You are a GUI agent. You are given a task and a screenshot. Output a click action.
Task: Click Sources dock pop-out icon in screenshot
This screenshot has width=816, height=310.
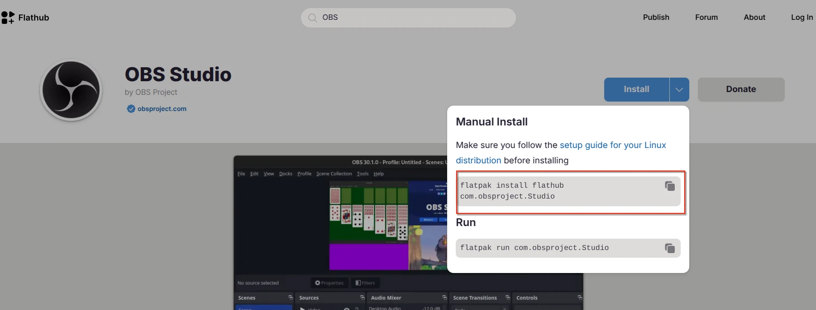coord(362,297)
